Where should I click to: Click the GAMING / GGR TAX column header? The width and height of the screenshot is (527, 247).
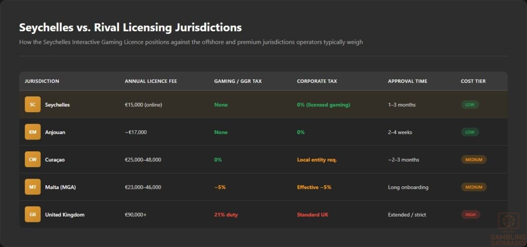click(238, 81)
